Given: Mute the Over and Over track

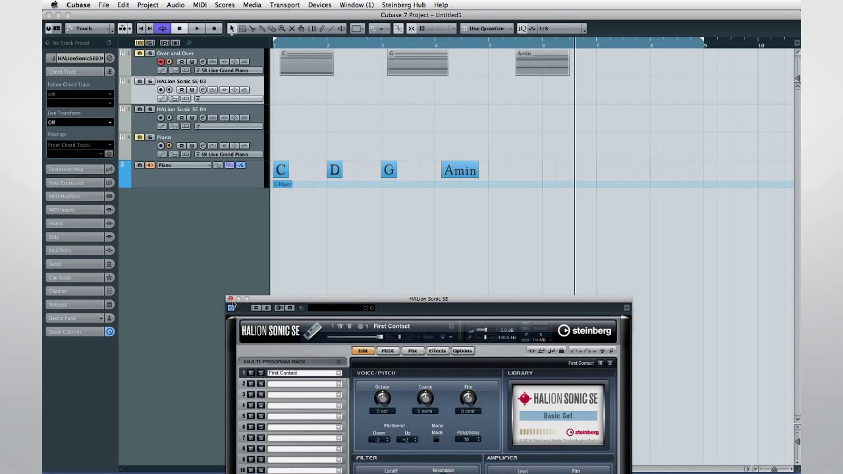Looking at the screenshot, I should pos(140,53).
